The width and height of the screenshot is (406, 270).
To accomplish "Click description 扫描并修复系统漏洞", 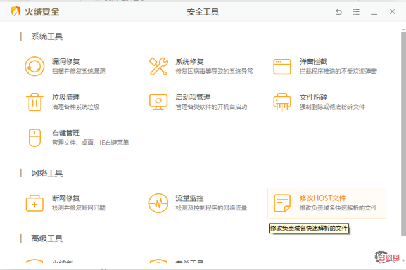I will pyautogui.click(x=79, y=71).
